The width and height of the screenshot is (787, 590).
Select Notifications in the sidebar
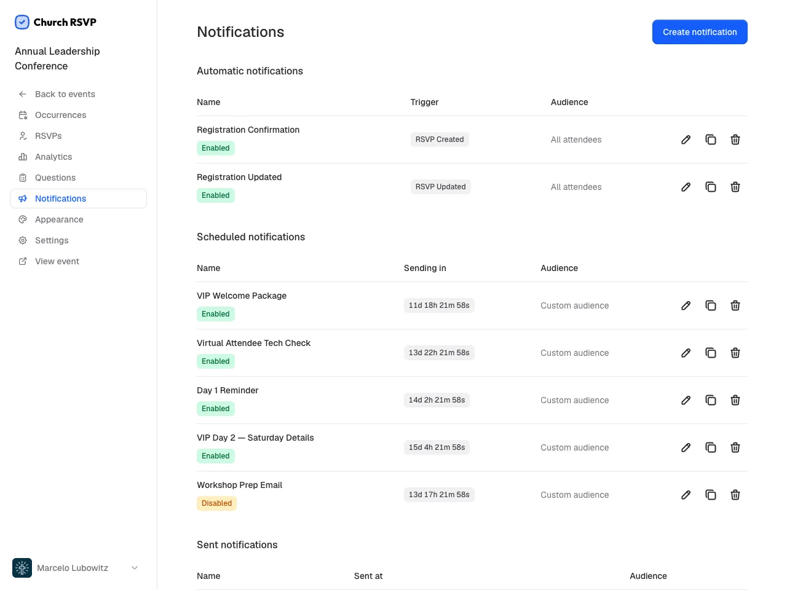click(x=79, y=199)
